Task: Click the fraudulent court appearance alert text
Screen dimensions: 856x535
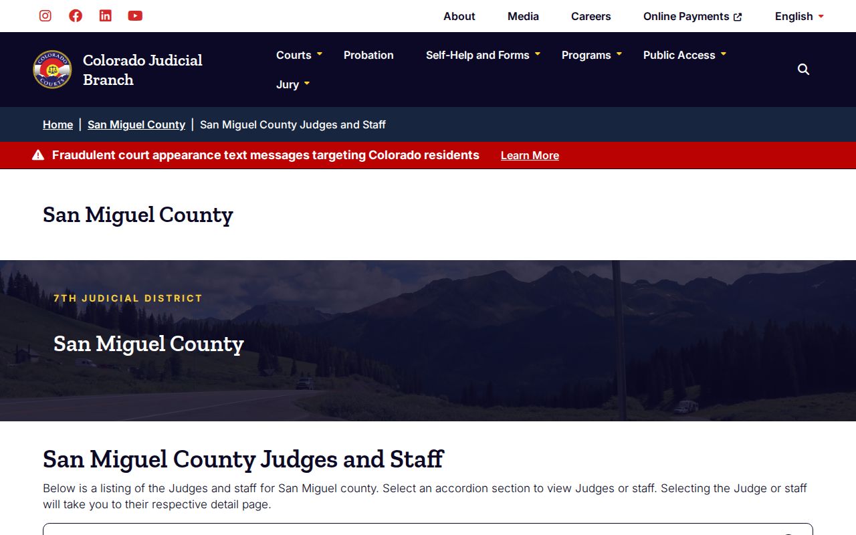Action: 265,155
